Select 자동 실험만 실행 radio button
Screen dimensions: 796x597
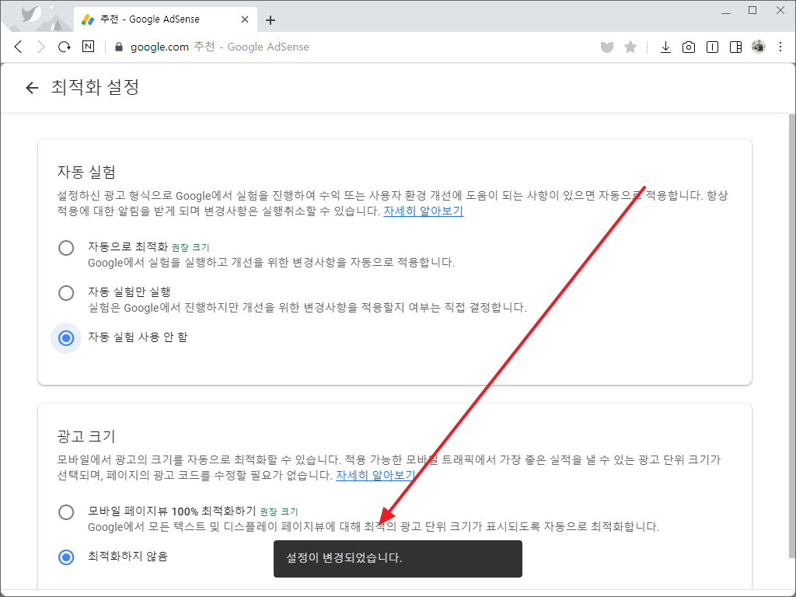point(66,293)
